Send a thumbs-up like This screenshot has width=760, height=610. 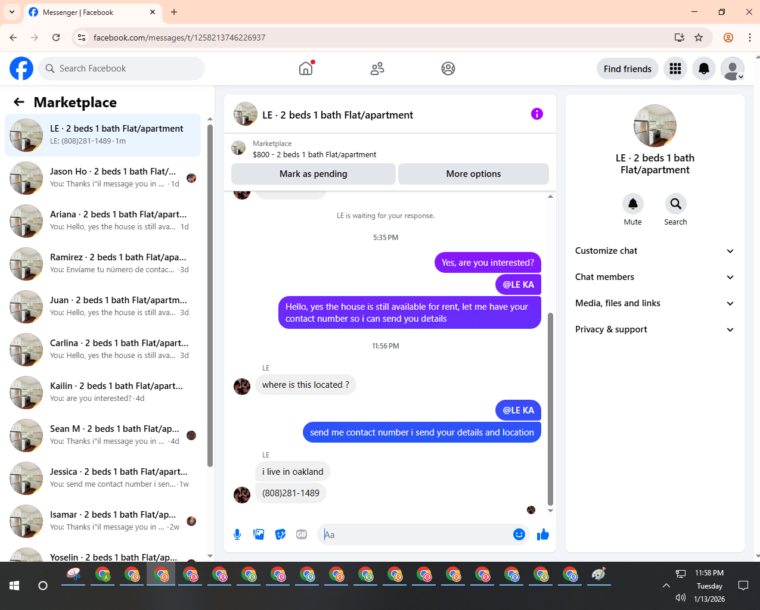pyautogui.click(x=543, y=534)
